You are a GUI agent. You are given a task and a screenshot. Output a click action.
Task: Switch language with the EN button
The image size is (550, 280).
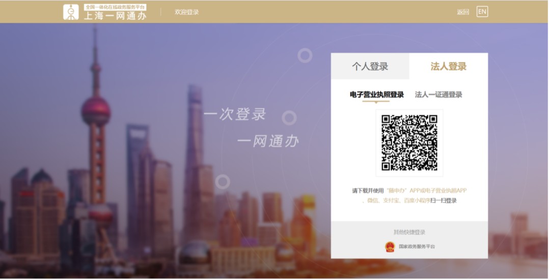tap(482, 12)
